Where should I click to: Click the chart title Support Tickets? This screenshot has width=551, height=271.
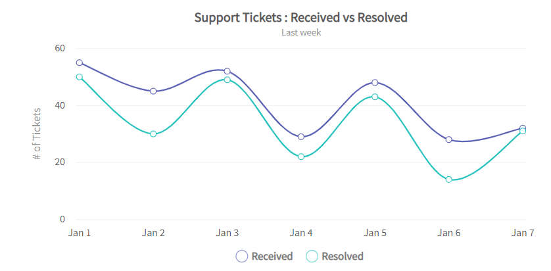(x=300, y=17)
